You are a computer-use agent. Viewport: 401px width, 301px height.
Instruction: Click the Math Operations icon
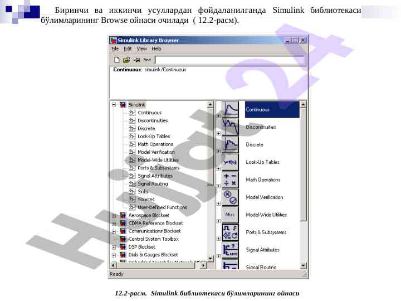click(x=230, y=179)
